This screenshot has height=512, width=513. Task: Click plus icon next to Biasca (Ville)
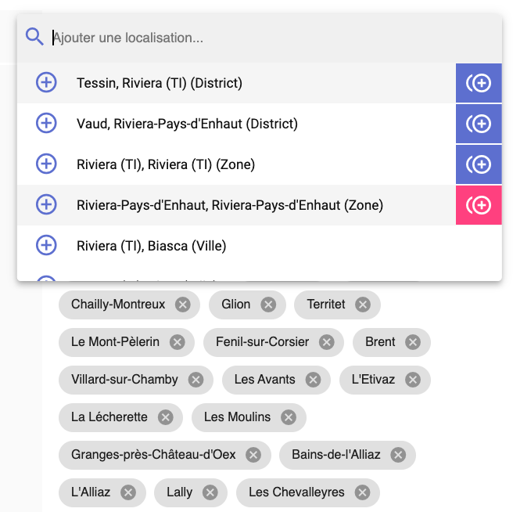pyautogui.click(x=47, y=246)
